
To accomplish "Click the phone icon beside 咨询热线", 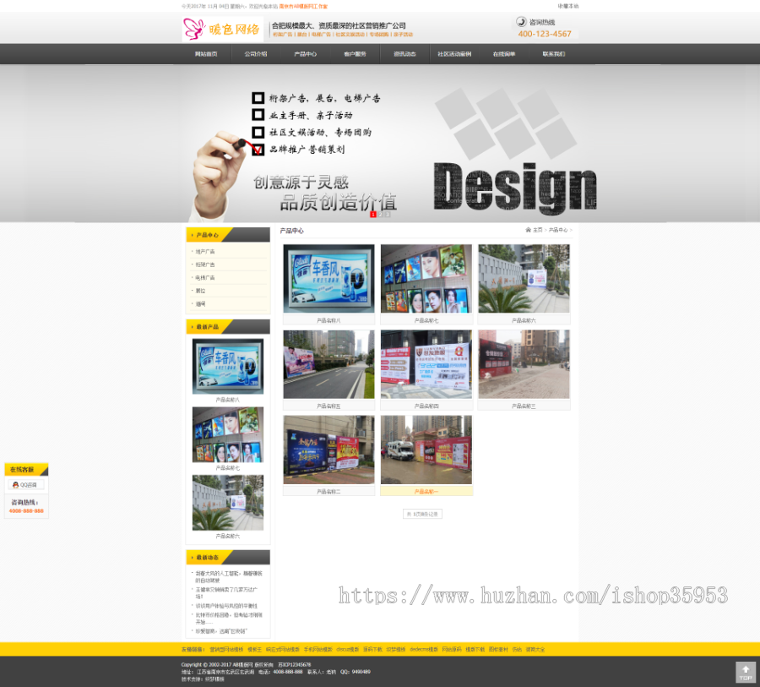I will (521, 22).
